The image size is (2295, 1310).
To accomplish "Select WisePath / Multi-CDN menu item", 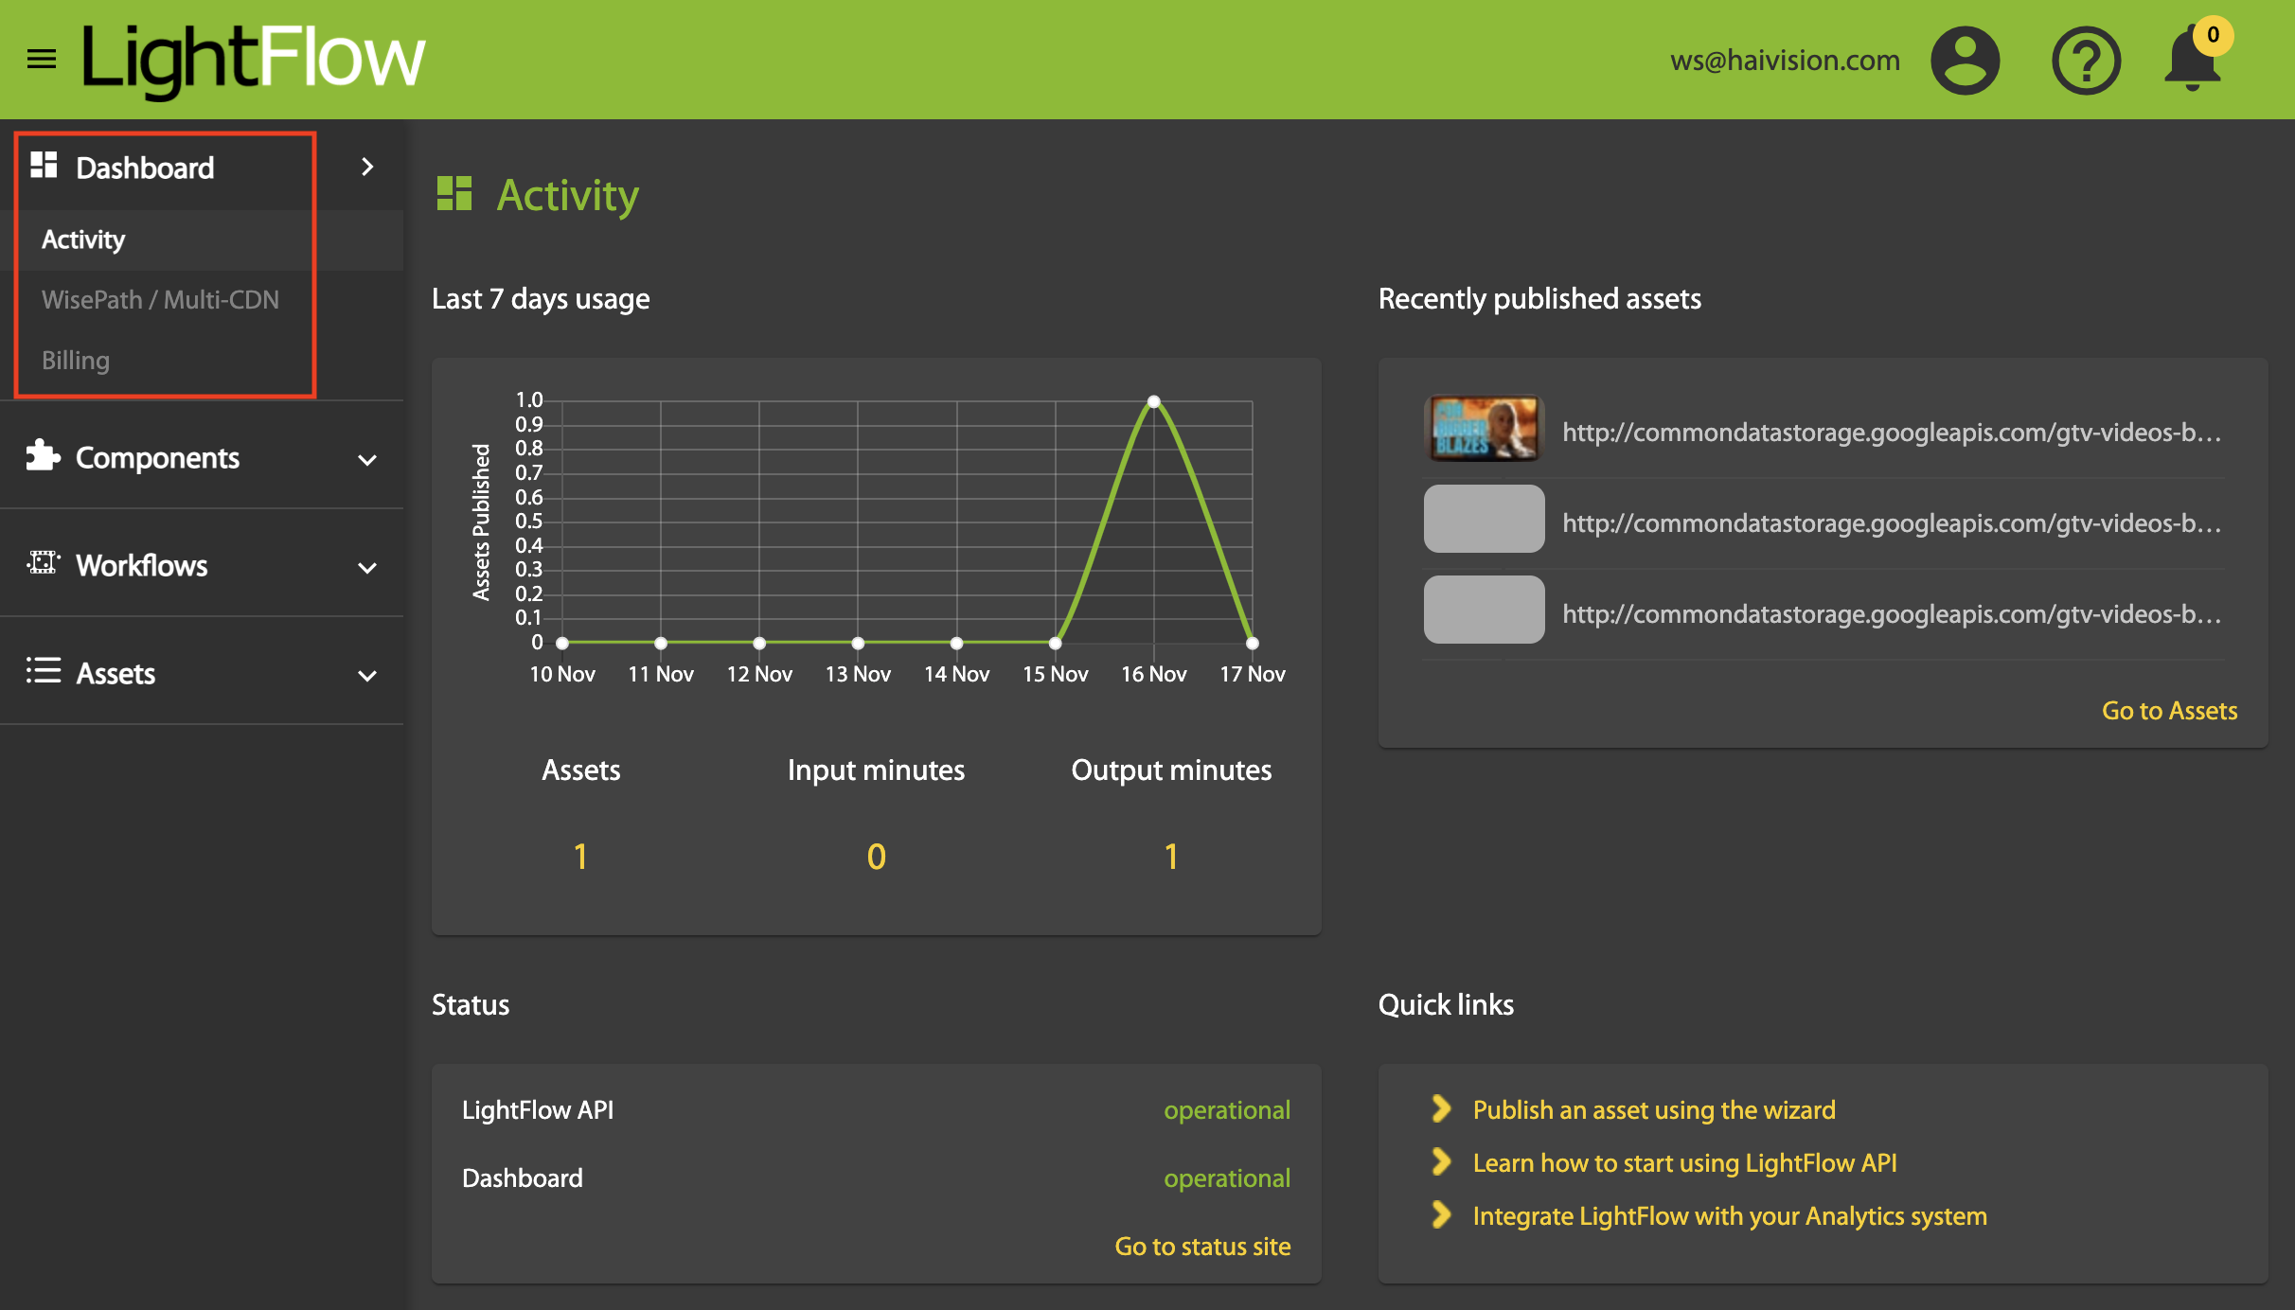I will click(160, 300).
